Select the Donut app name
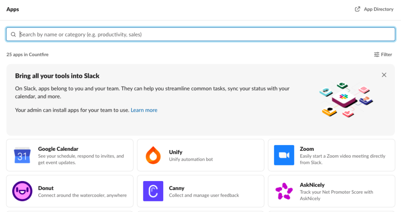 click(x=46, y=188)
